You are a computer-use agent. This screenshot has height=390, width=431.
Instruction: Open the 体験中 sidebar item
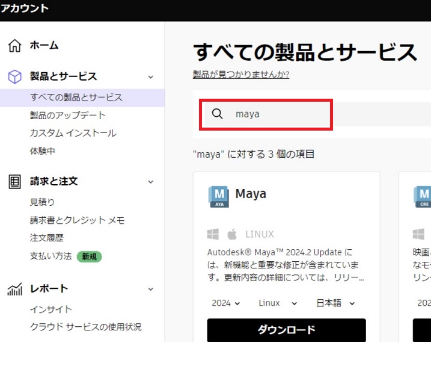42,151
